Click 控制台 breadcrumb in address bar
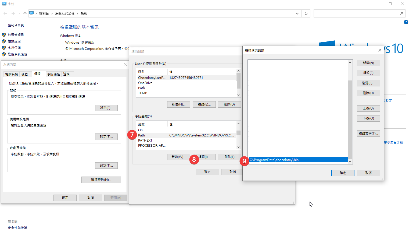 click(44, 13)
